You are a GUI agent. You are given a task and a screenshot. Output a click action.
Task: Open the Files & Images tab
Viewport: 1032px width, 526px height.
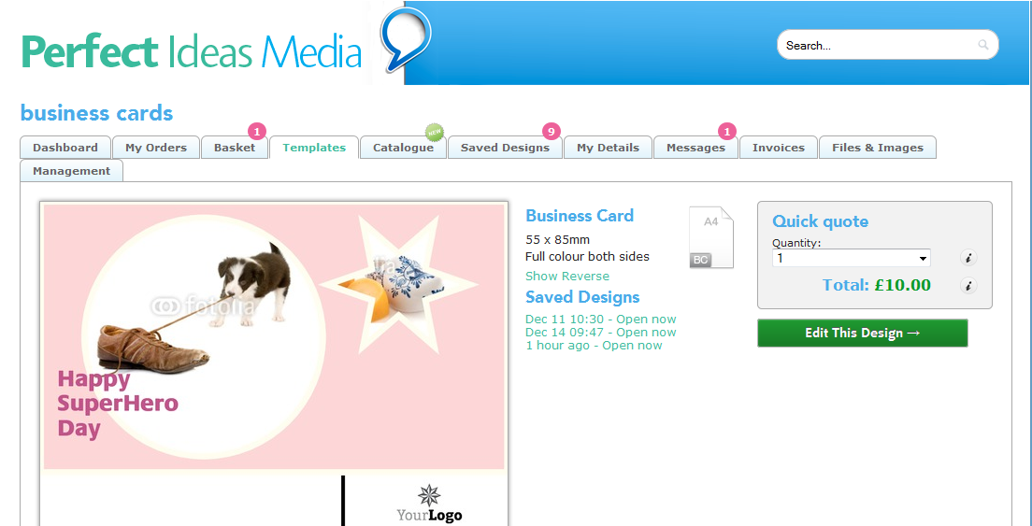(x=878, y=148)
